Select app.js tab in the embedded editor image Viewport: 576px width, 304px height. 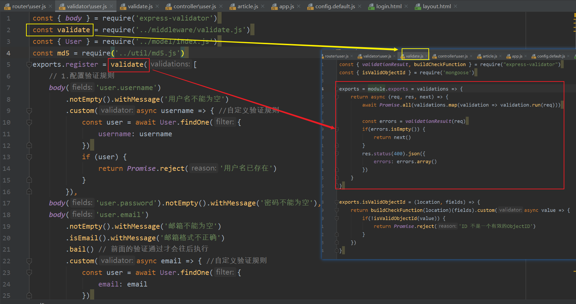(517, 56)
